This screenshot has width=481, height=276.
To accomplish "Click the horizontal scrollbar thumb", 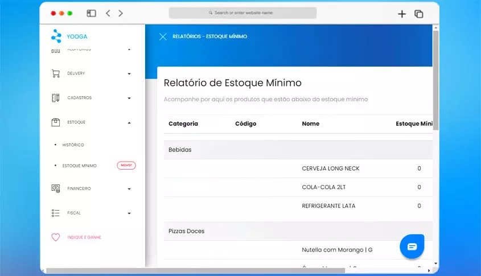I will click(x=195, y=270).
